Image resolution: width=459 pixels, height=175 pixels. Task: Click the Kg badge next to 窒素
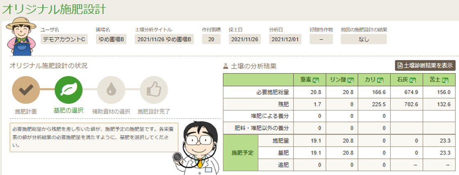[316, 80]
